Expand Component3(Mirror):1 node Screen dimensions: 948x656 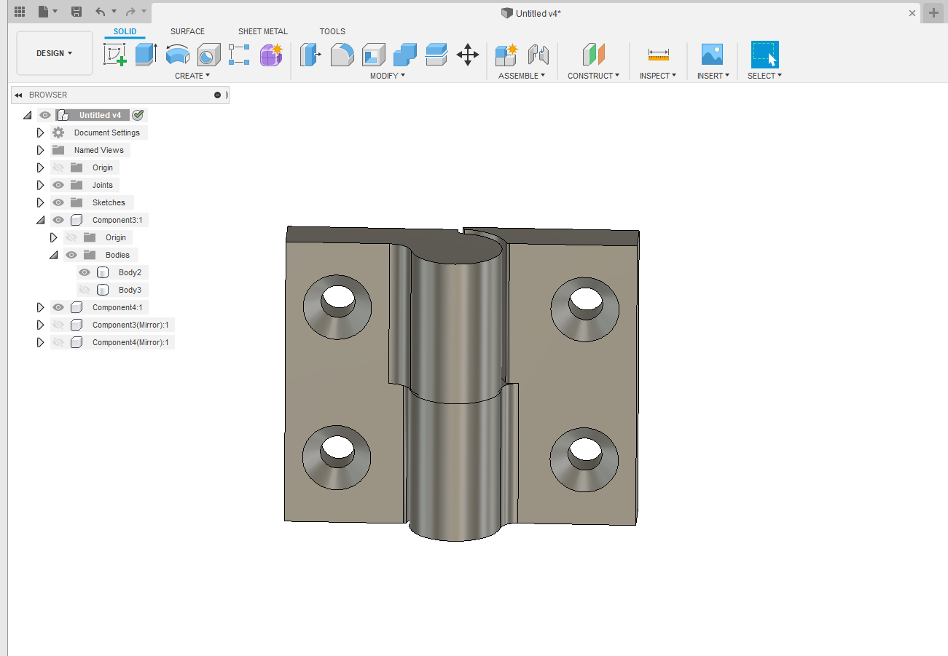pos(41,325)
